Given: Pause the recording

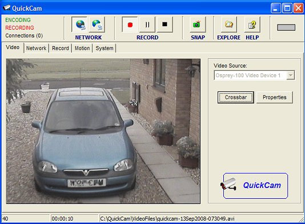Looking at the screenshot, I should pos(147,25).
